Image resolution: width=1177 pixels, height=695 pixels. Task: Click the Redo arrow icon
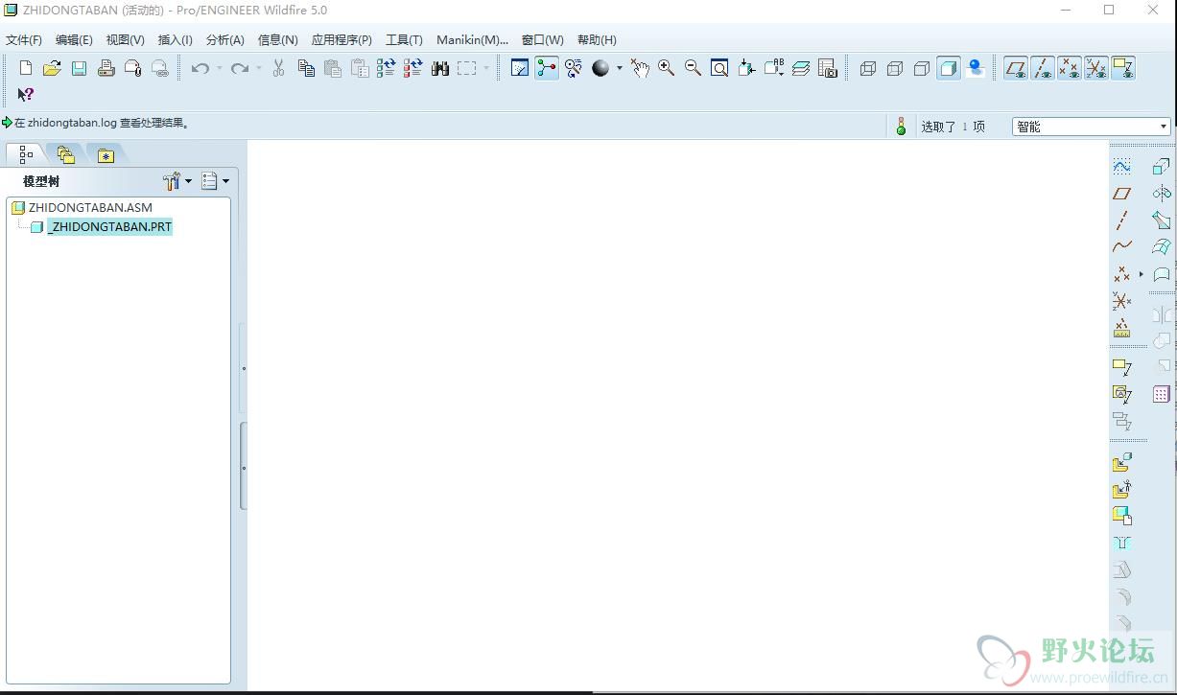tap(240, 68)
